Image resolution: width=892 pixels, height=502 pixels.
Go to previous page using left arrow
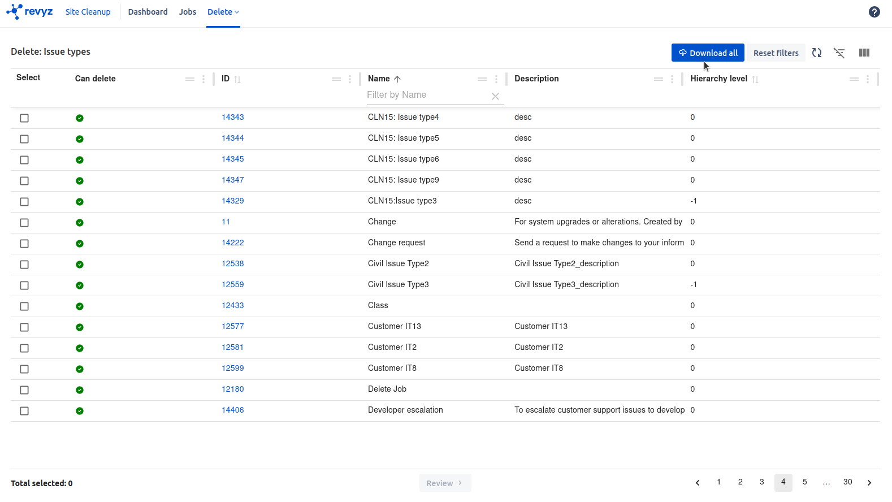pyautogui.click(x=698, y=483)
